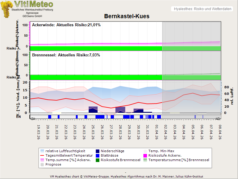Click the Temp.summe Ackerw. legend swatch
The width and height of the screenshot is (238, 179).
point(43,160)
